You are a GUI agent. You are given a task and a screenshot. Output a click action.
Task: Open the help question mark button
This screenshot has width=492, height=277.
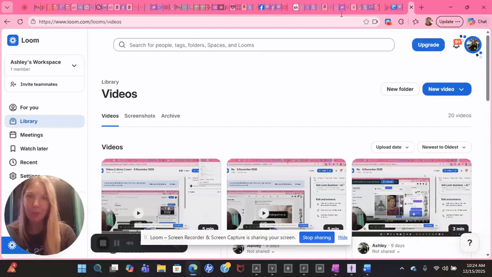pos(469,242)
